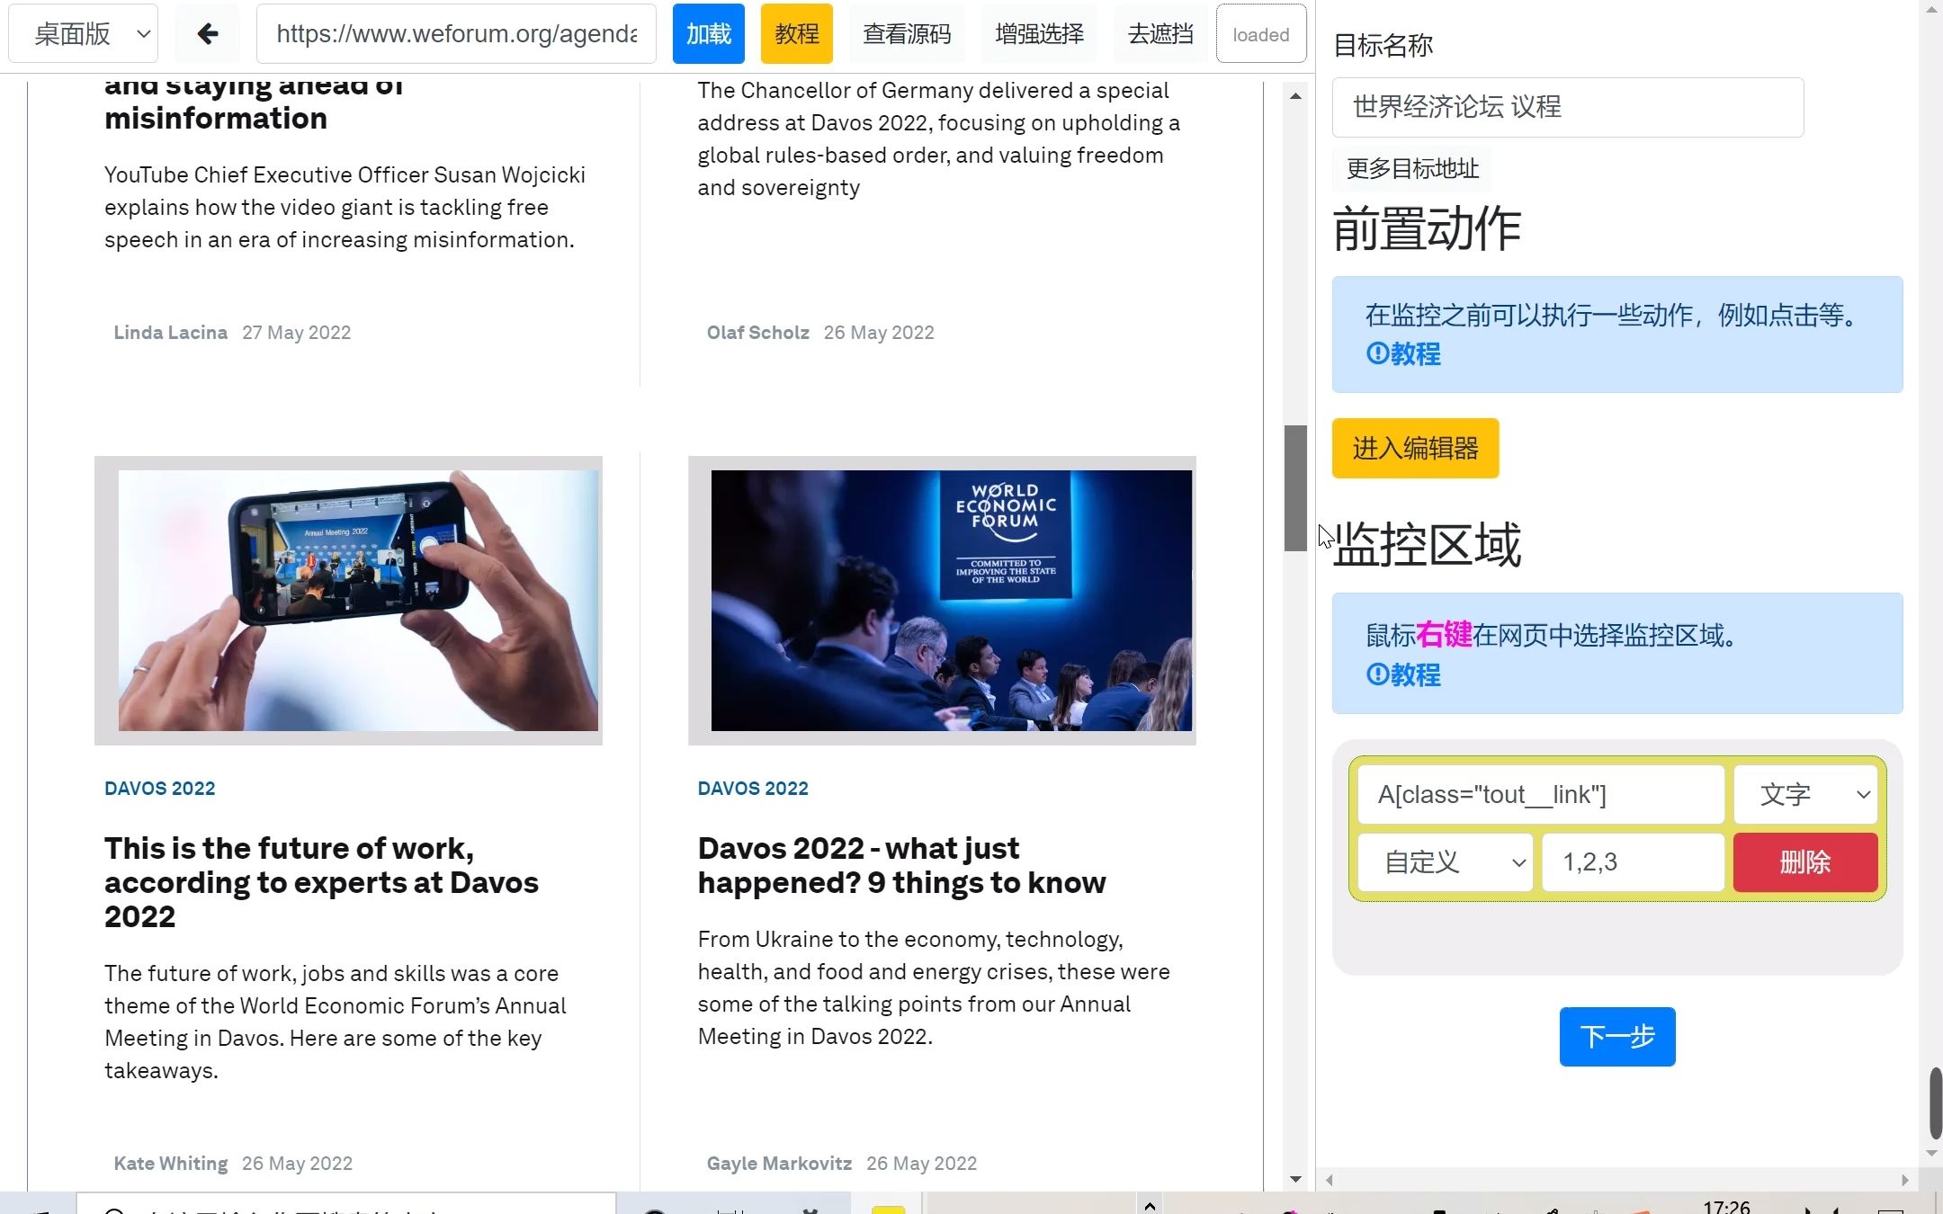The width and height of the screenshot is (1943, 1214).
Task: Click right panel horizontal scroll right arrow
Action: (x=1904, y=1180)
